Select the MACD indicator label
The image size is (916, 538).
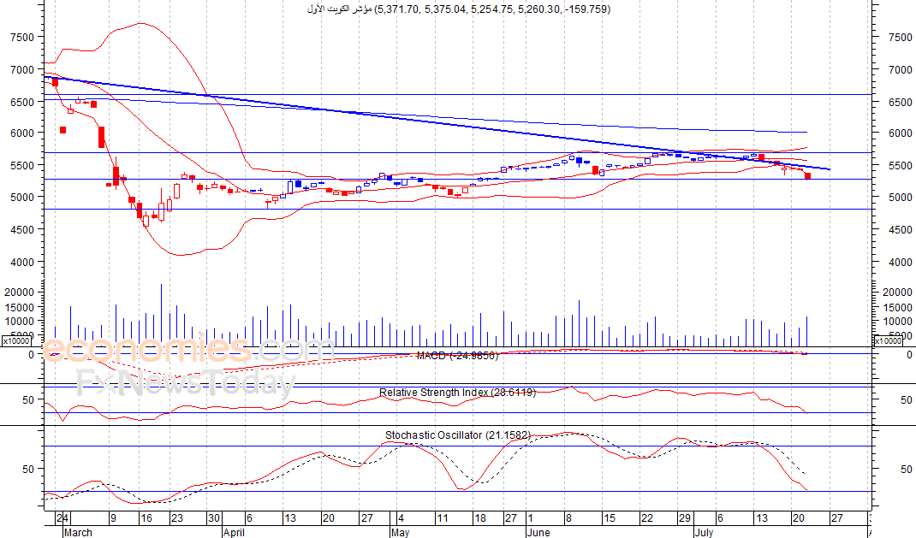[457, 355]
